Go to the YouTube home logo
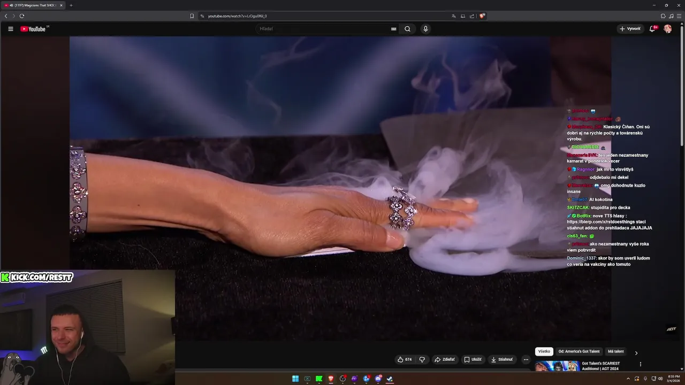Image resolution: width=685 pixels, height=385 pixels. (34, 29)
